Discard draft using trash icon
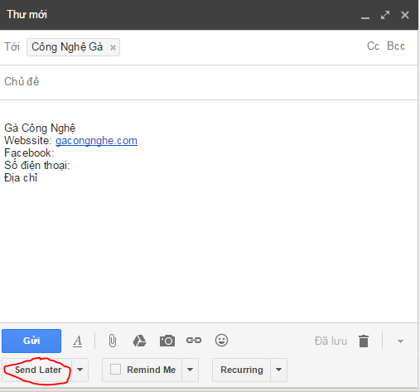Image resolution: width=420 pixels, height=392 pixels. point(364,341)
